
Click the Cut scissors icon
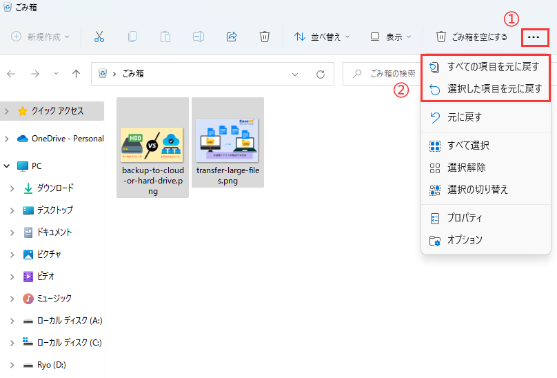point(99,37)
